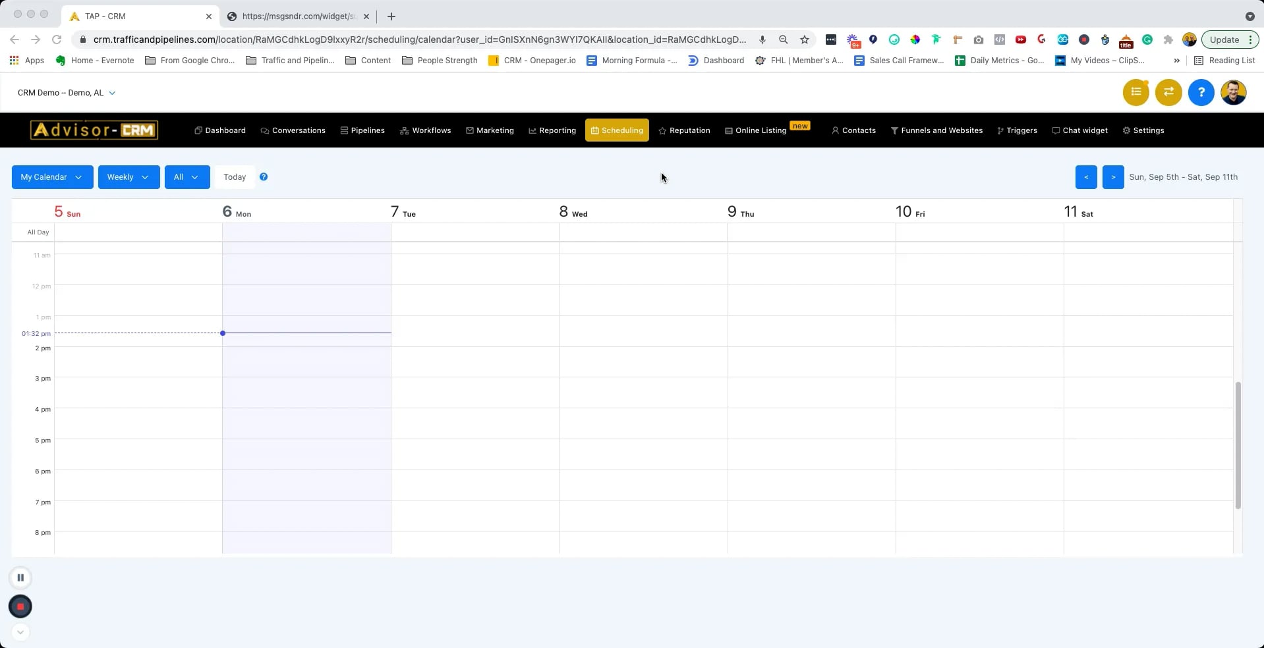Open Reporting section
The width and height of the screenshot is (1264, 648).
pos(552,130)
